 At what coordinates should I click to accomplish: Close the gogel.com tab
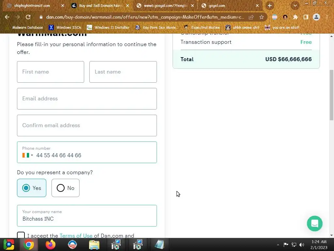tap(257, 6)
